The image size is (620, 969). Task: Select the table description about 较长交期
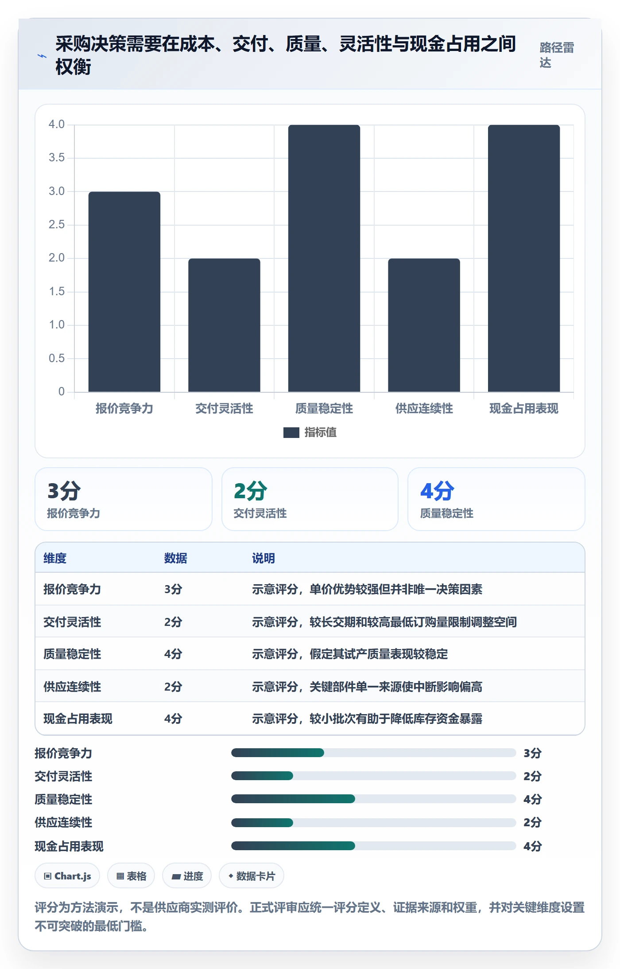click(x=384, y=622)
